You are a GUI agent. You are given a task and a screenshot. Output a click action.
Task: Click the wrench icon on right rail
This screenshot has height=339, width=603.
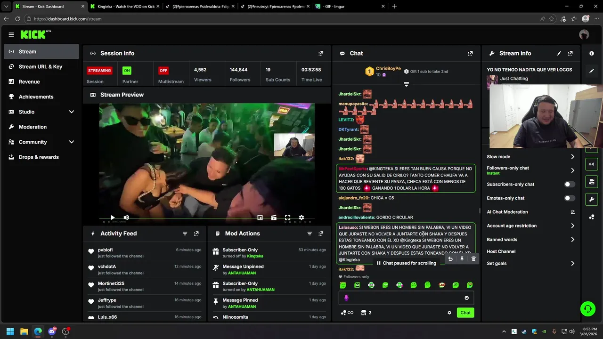(592, 199)
